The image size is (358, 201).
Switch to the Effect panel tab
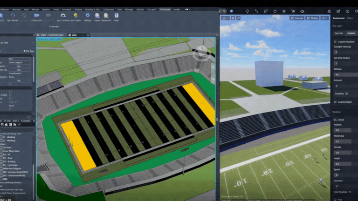click(x=350, y=18)
